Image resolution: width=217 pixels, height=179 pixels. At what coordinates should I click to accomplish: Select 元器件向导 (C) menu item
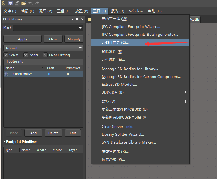click(140, 42)
